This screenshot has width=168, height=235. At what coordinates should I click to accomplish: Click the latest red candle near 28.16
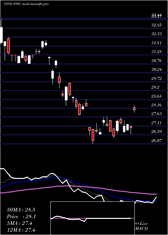[x=134, y=109]
